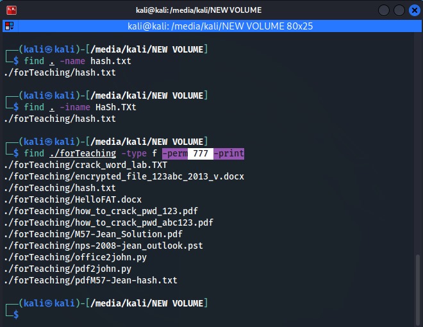Click output line nps-2008-jean_outlook.pst
Image resolution: width=423 pixels, height=327 pixels.
(104, 246)
